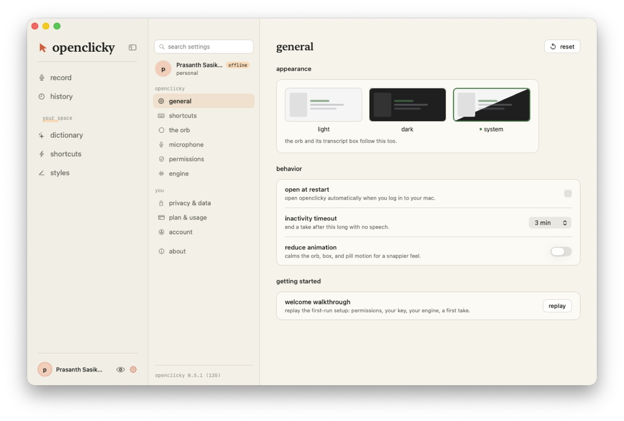This screenshot has height=421, width=624.
Task: Collapse the sidebar with the panel icon
Action: click(132, 47)
